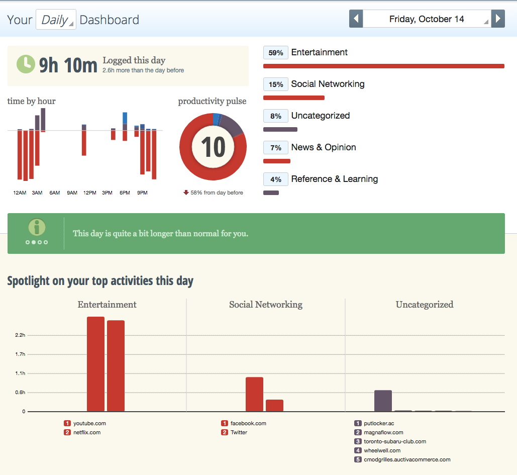Click the info icon in green banner

(x=37, y=227)
